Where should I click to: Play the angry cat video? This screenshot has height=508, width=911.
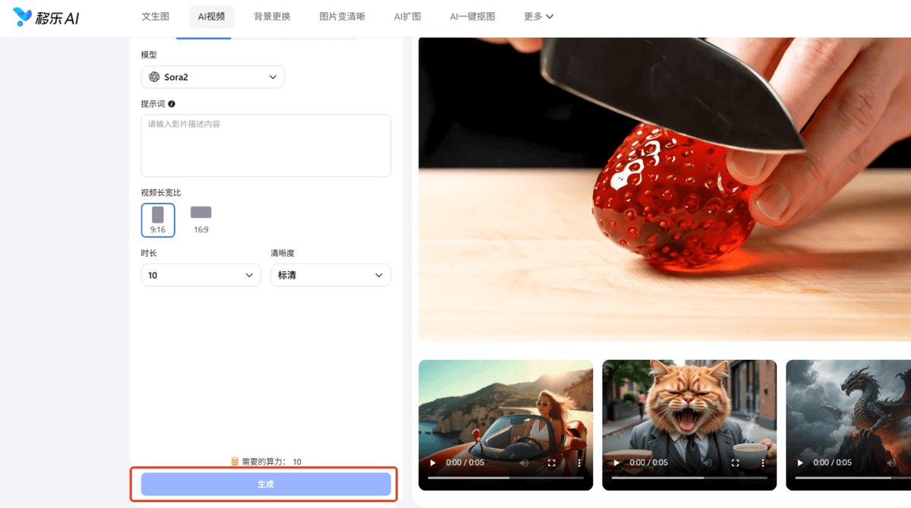(x=616, y=462)
